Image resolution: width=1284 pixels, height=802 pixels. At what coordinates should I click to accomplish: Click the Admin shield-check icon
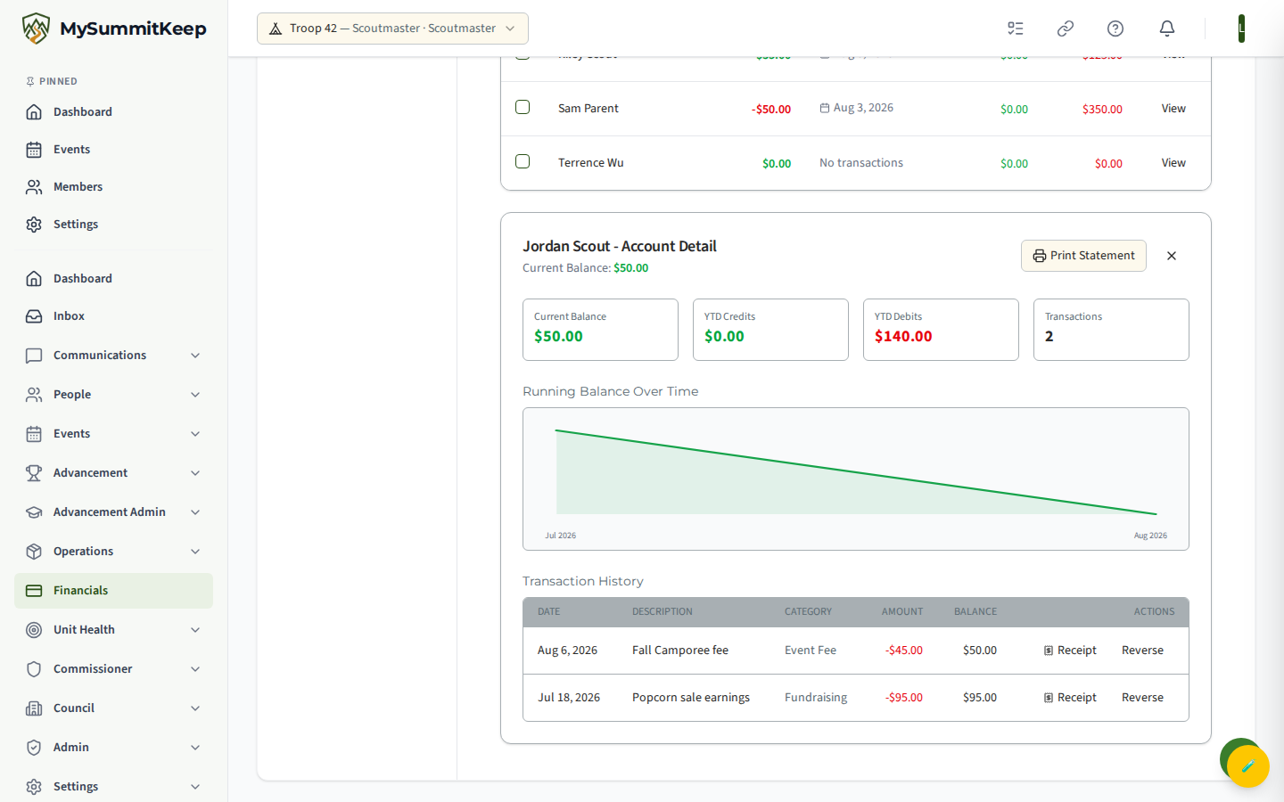click(x=34, y=747)
